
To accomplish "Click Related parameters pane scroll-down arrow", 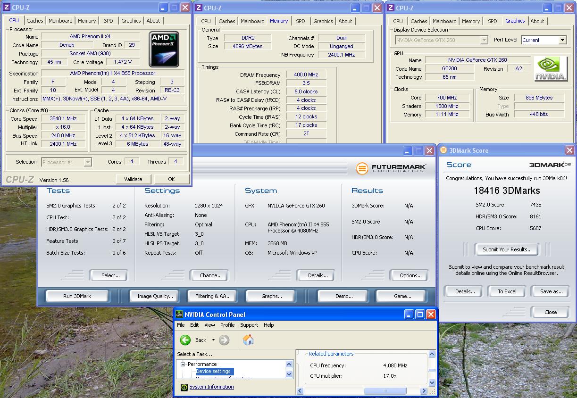I will click(x=431, y=383).
